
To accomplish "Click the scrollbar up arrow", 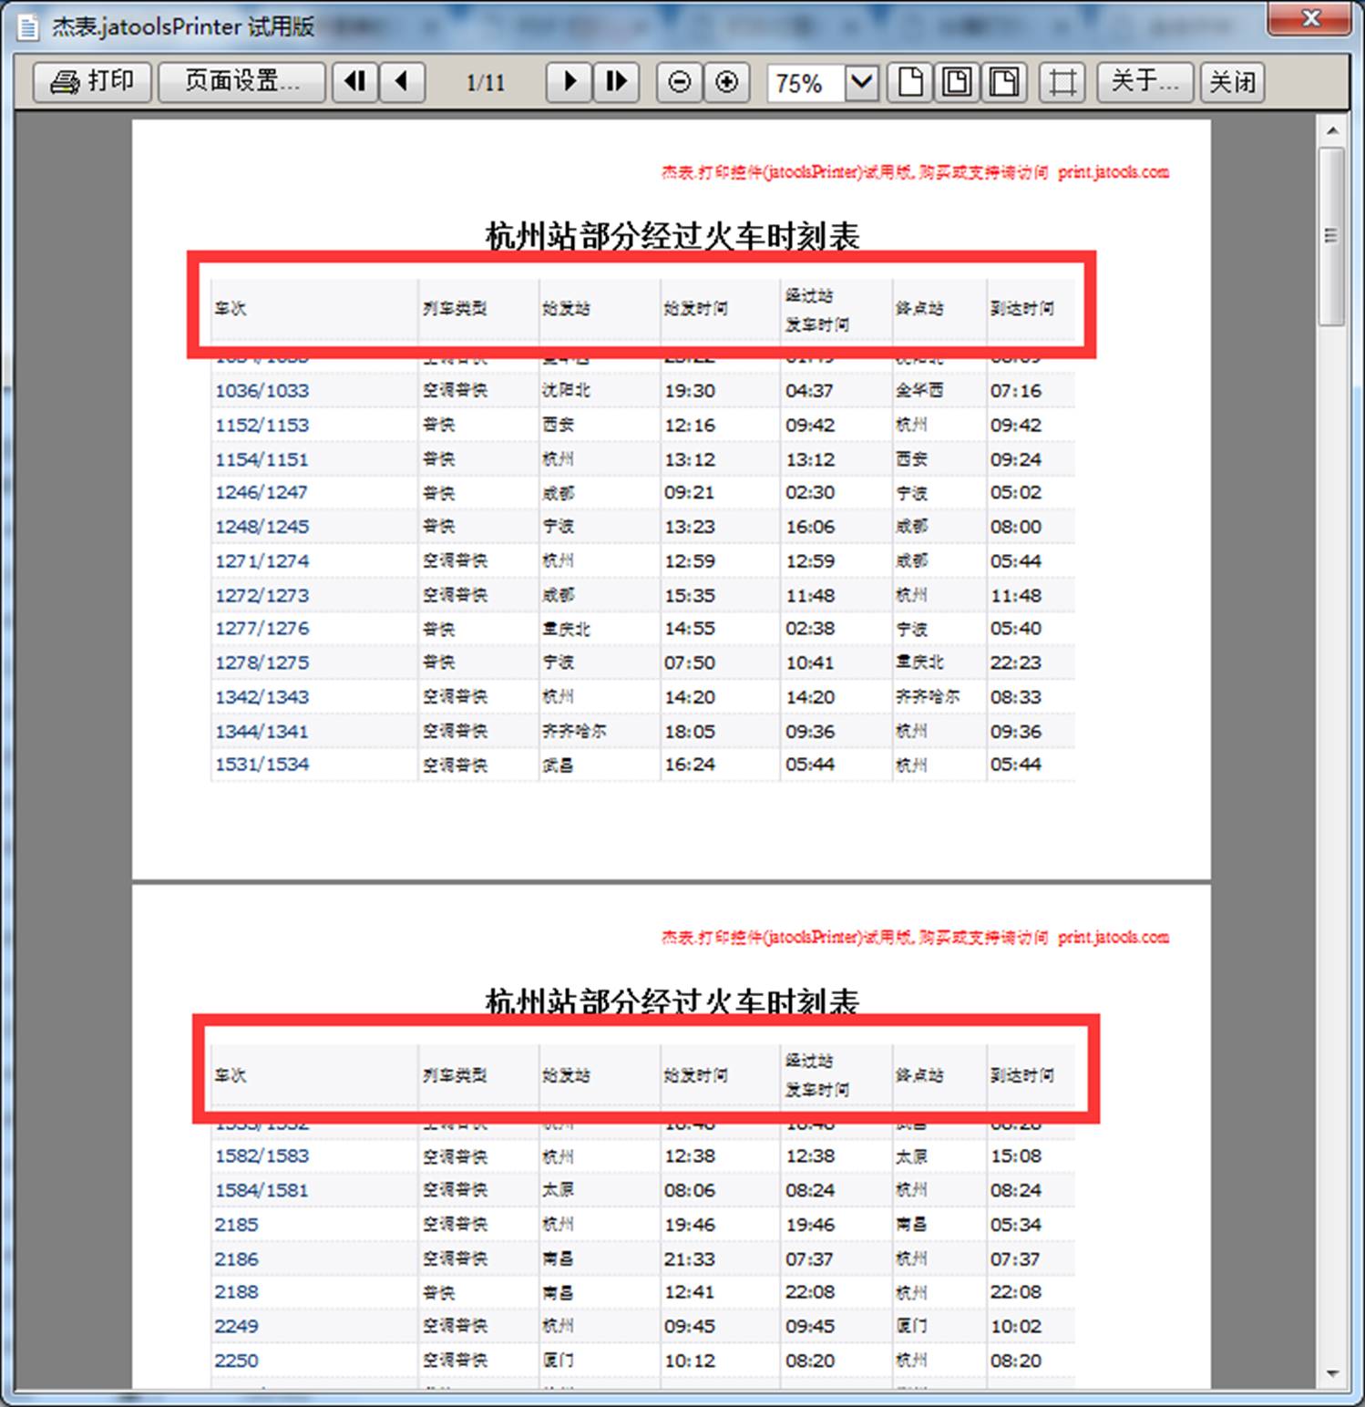I will point(1332,131).
